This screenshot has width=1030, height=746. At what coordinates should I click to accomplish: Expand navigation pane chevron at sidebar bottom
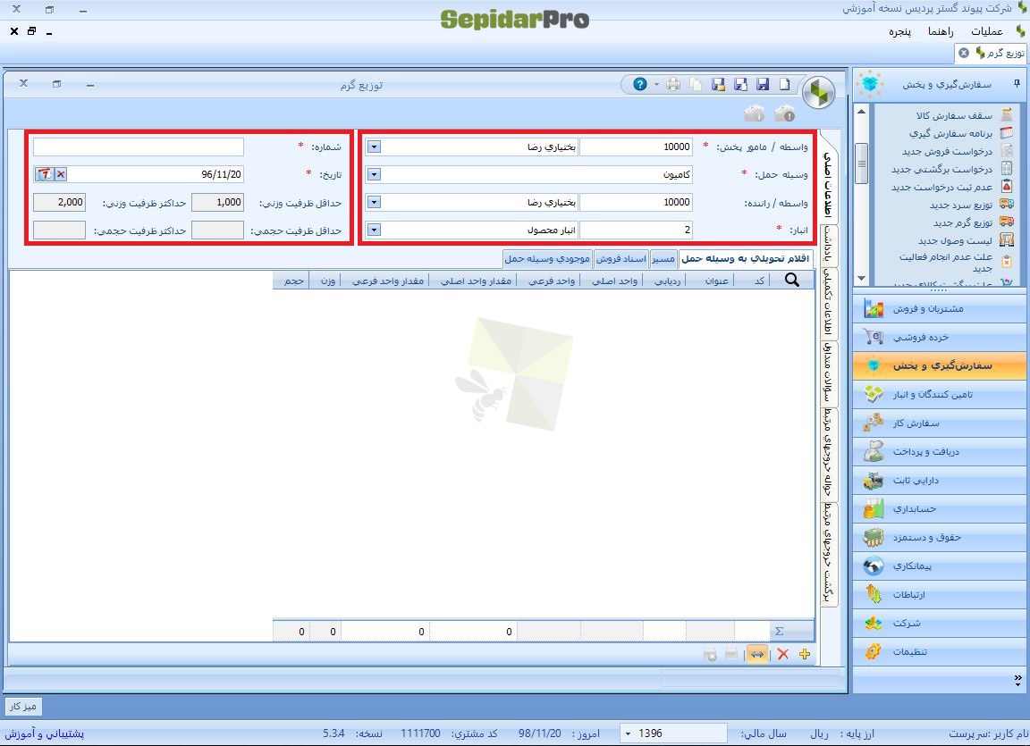[1017, 679]
